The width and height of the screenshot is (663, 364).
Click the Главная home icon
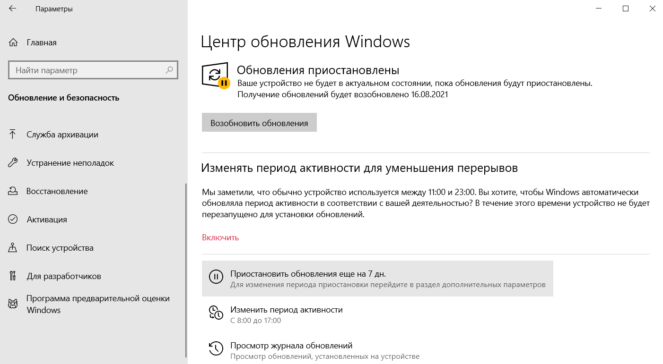coord(13,42)
